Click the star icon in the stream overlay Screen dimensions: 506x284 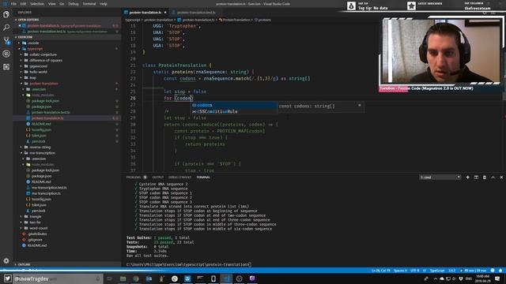point(411,6)
